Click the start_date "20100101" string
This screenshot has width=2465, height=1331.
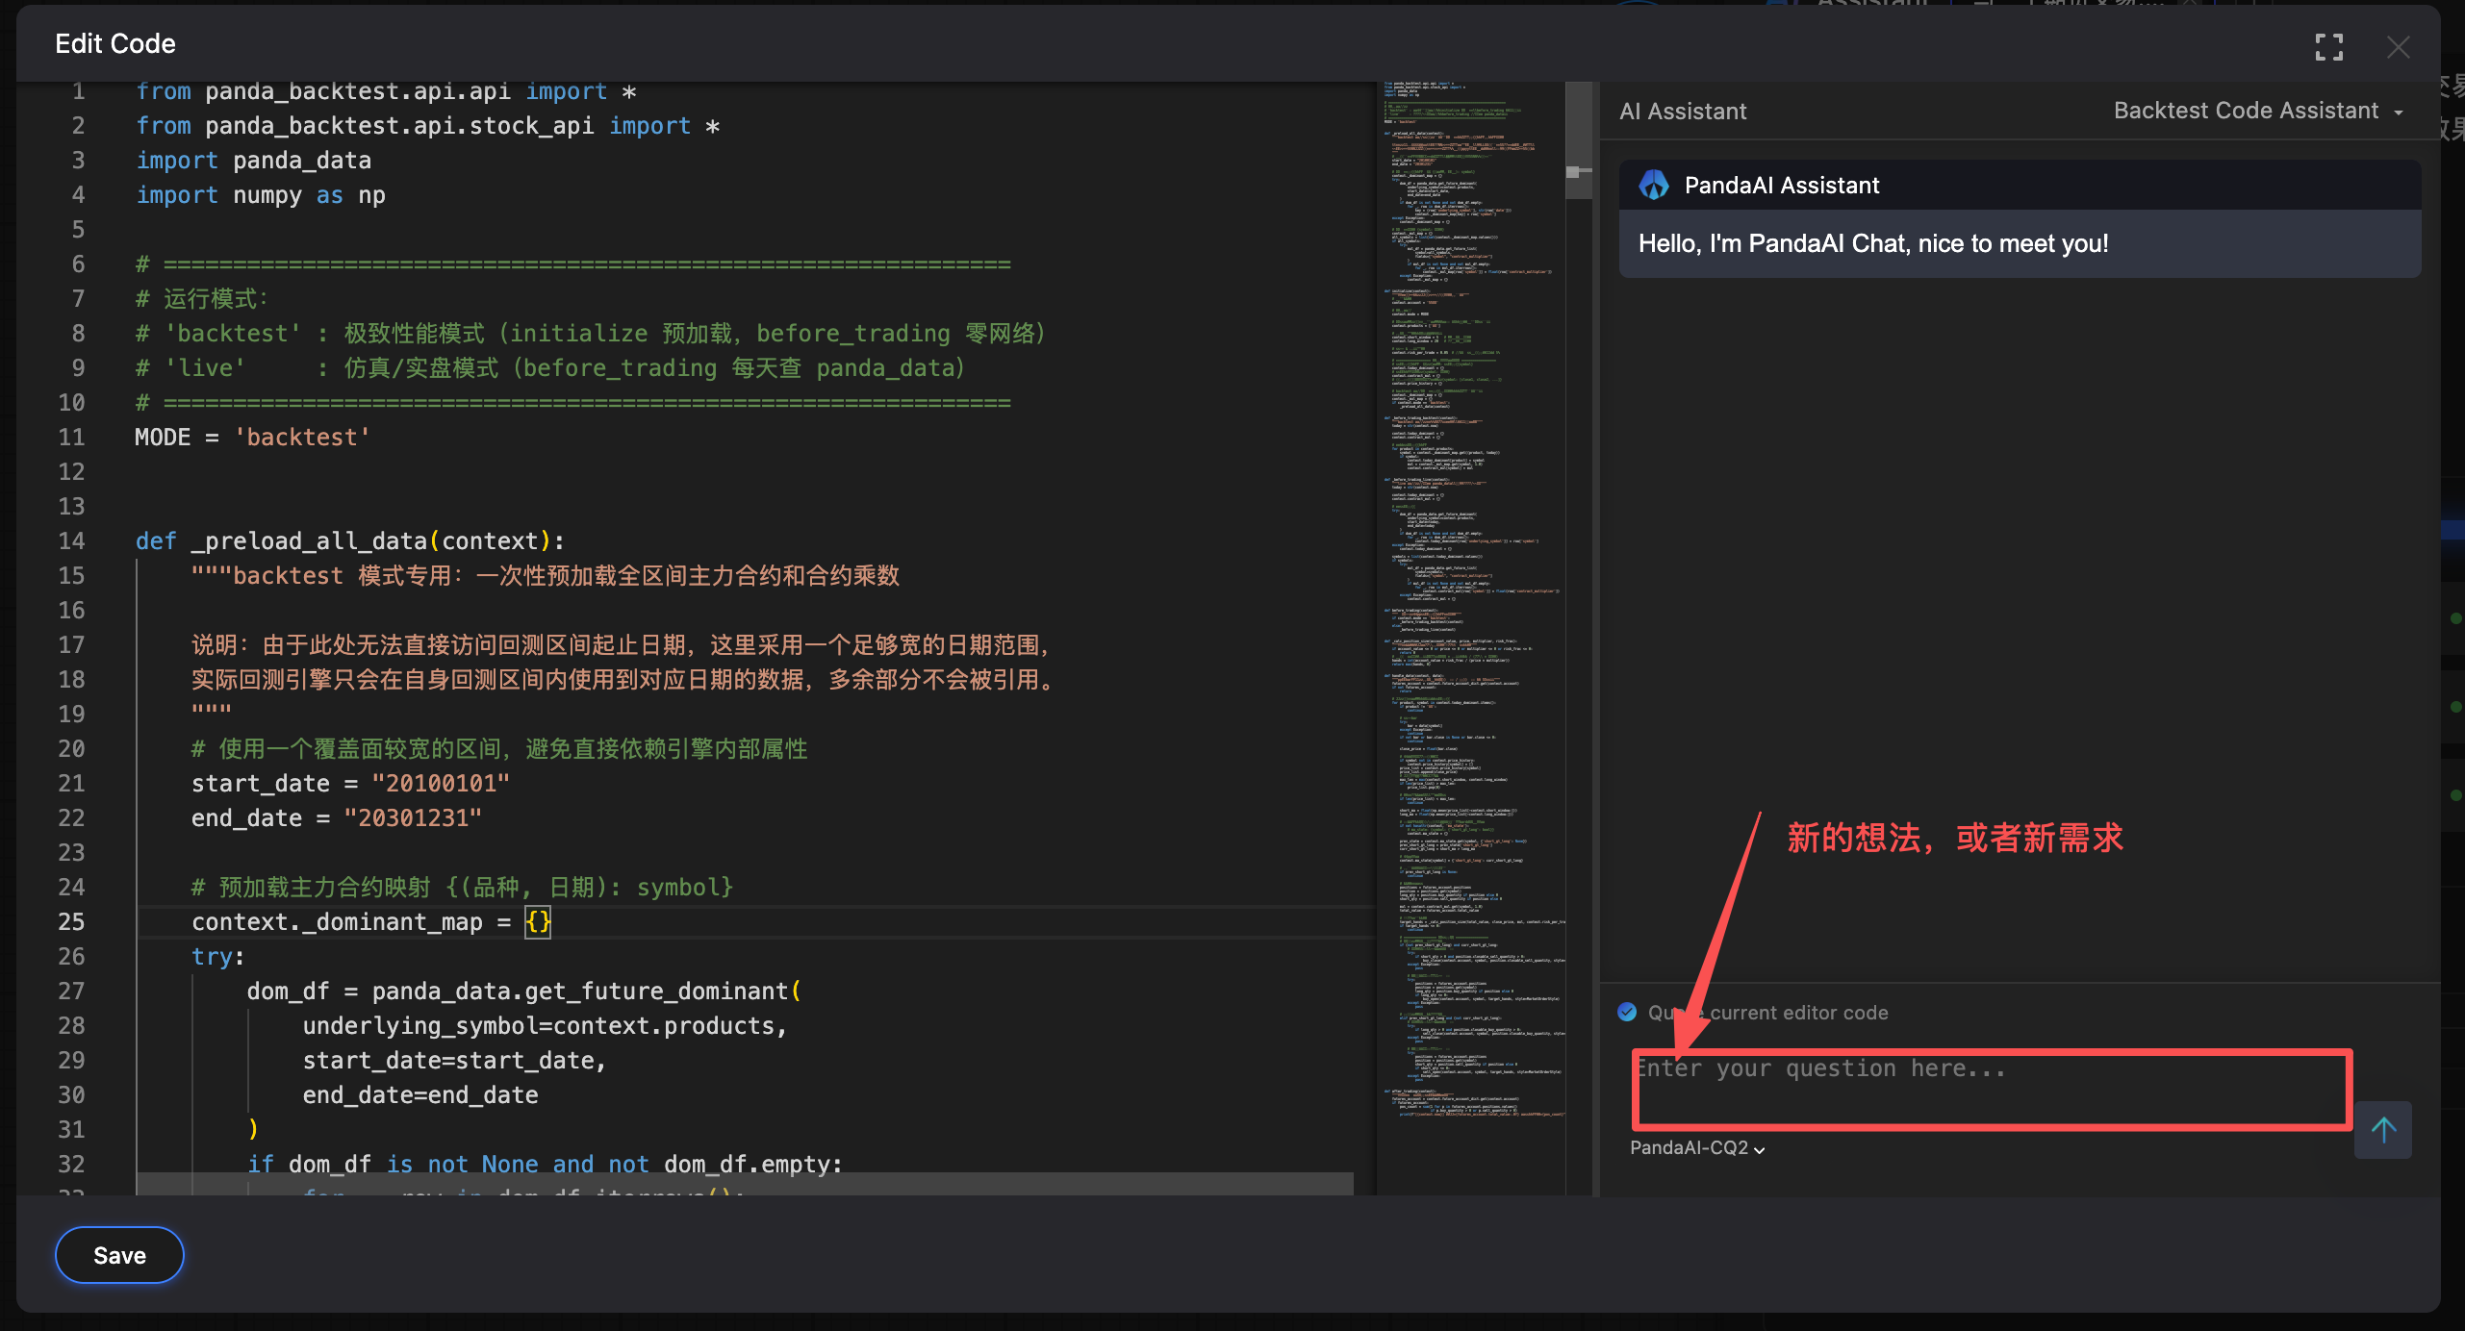click(x=441, y=783)
